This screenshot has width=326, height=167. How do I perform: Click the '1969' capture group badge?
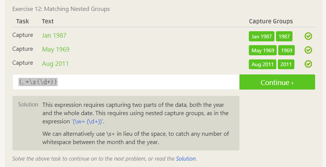pos(286,50)
